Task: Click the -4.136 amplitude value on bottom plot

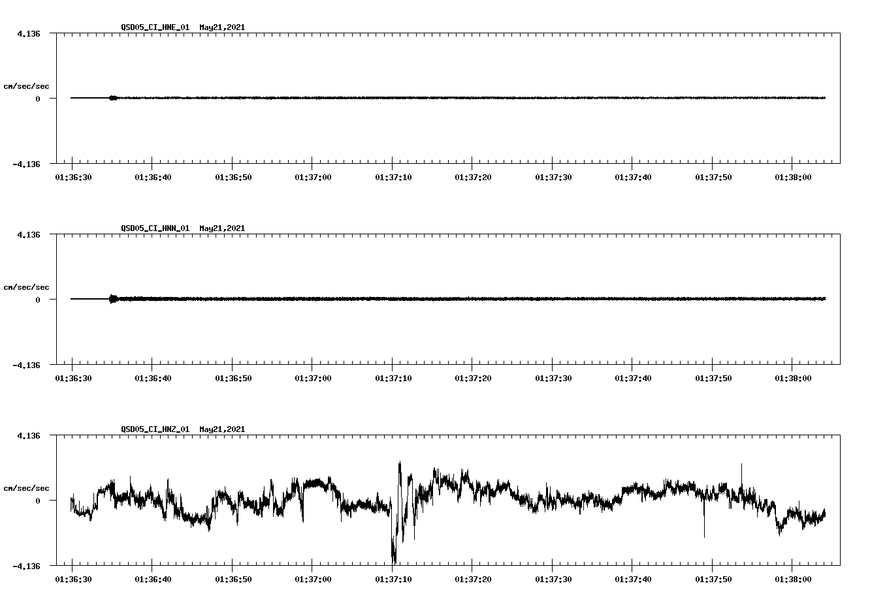Action: 27,565
